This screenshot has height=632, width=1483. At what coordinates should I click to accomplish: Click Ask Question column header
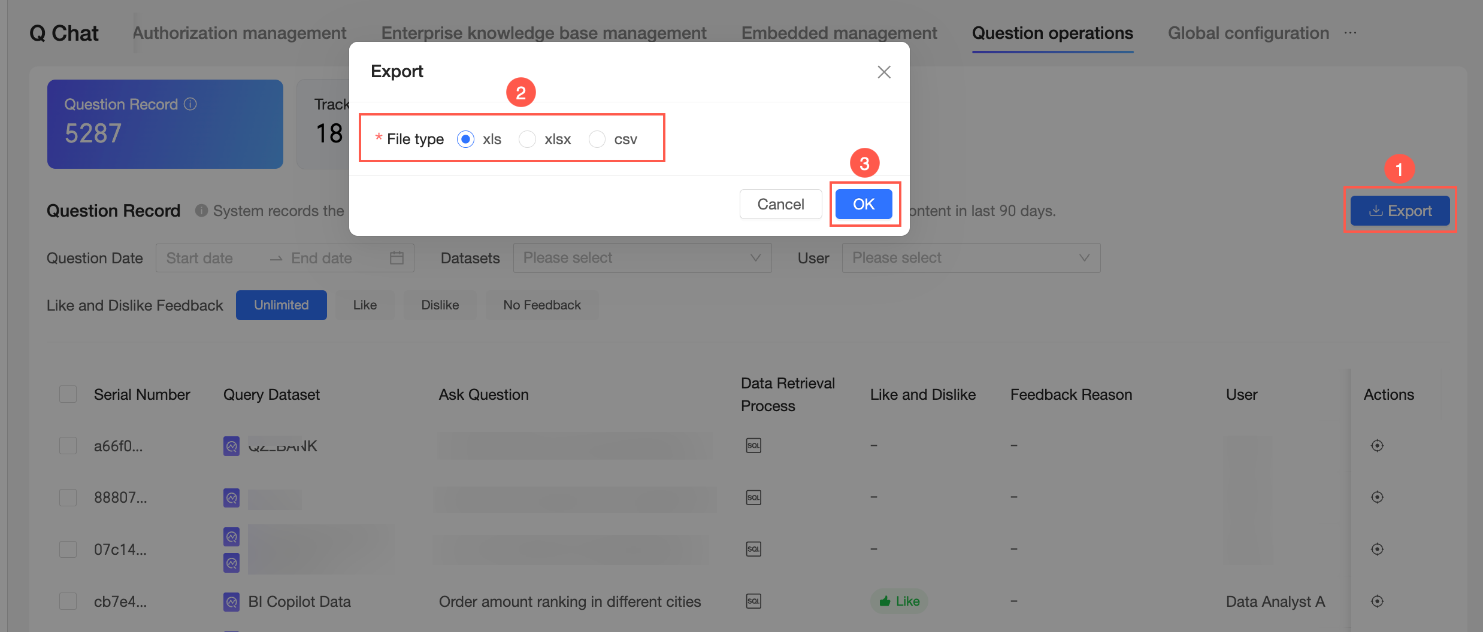(483, 394)
